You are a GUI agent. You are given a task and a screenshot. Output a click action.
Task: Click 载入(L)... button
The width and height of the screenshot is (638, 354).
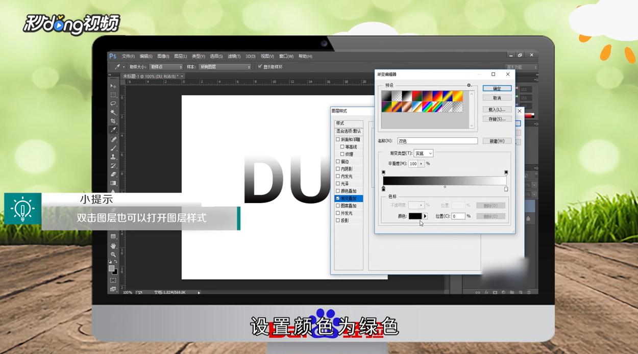[x=497, y=109]
